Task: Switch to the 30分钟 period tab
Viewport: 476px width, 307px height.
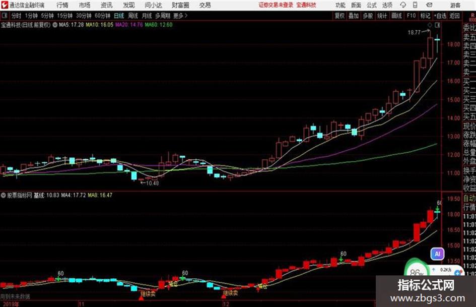Action: [84, 16]
